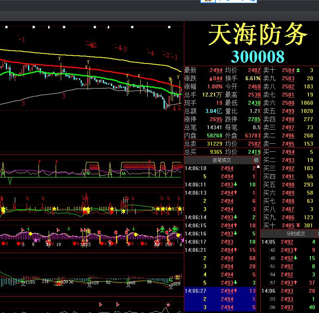This screenshot has width=319, height=313.
Task: Open trade details with the 细 button
Action: (x=256, y=160)
